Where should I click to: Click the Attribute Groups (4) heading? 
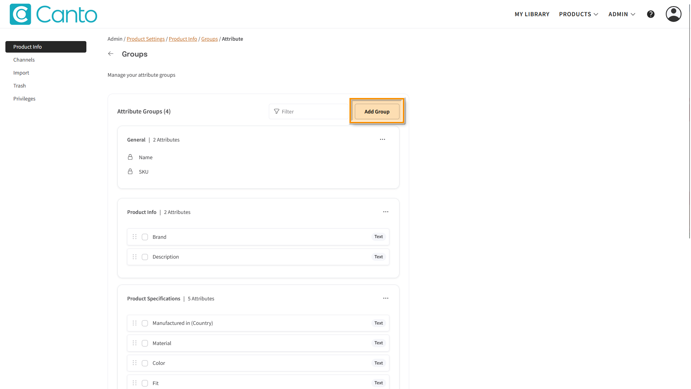pos(144,111)
